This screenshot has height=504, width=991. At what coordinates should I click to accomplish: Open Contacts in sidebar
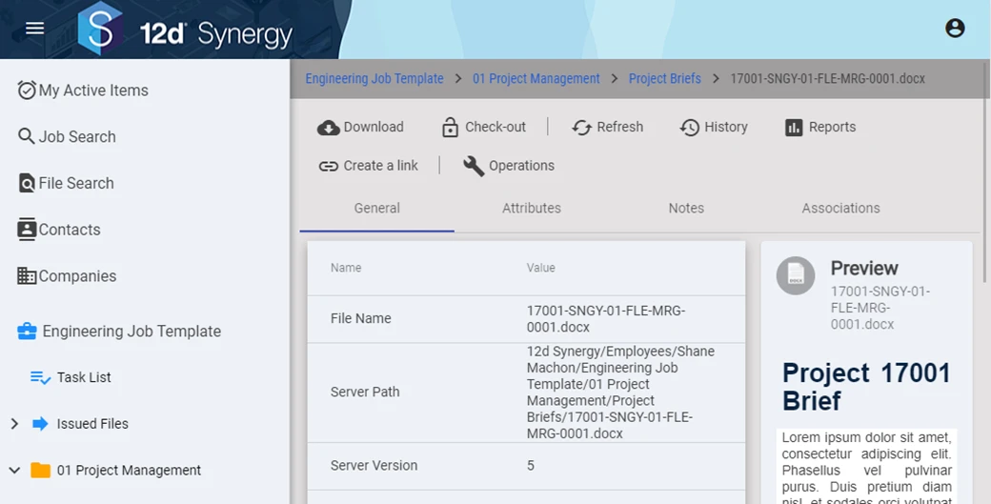pyautogui.click(x=70, y=230)
